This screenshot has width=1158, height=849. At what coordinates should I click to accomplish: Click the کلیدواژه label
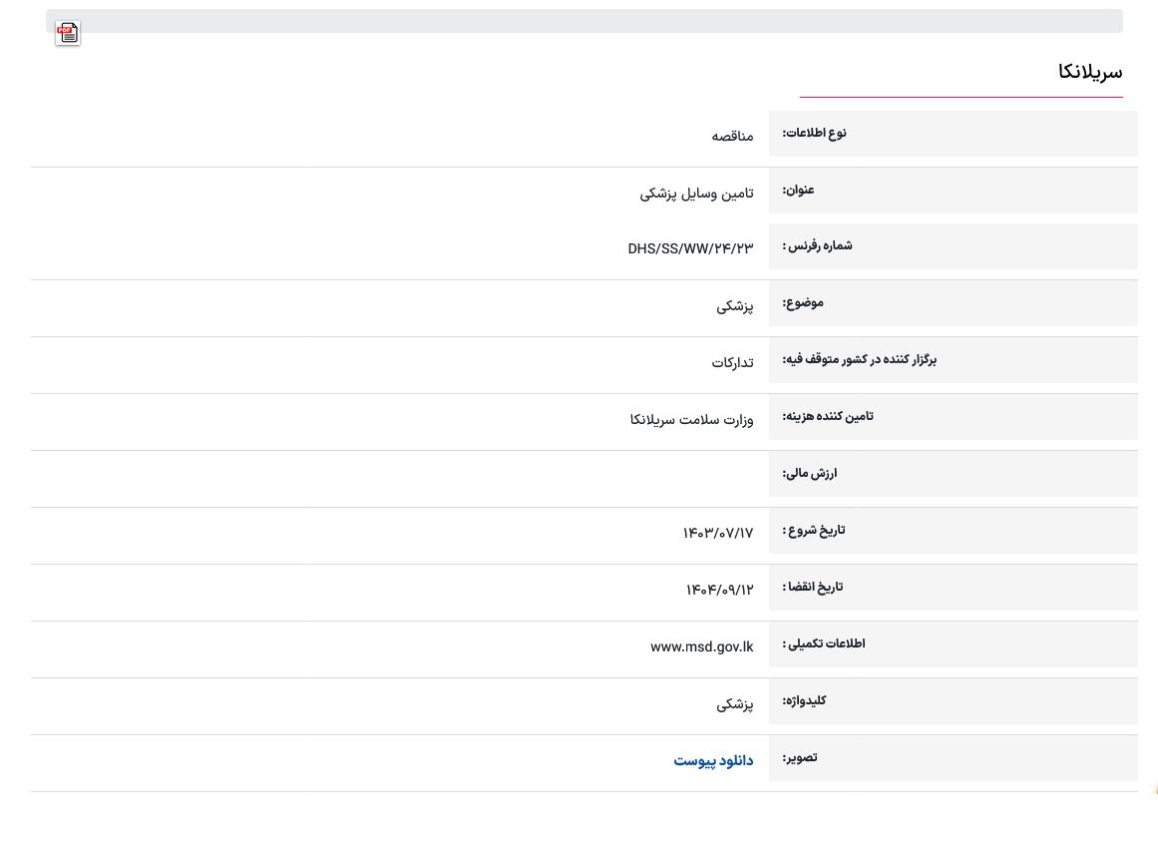pyautogui.click(x=804, y=700)
